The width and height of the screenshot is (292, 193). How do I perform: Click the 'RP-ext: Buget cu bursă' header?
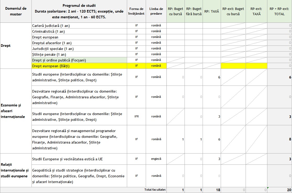(x=233, y=11)
